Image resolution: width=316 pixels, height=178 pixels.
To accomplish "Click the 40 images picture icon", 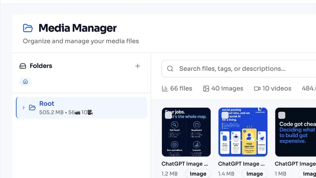I will click(206, 89).
